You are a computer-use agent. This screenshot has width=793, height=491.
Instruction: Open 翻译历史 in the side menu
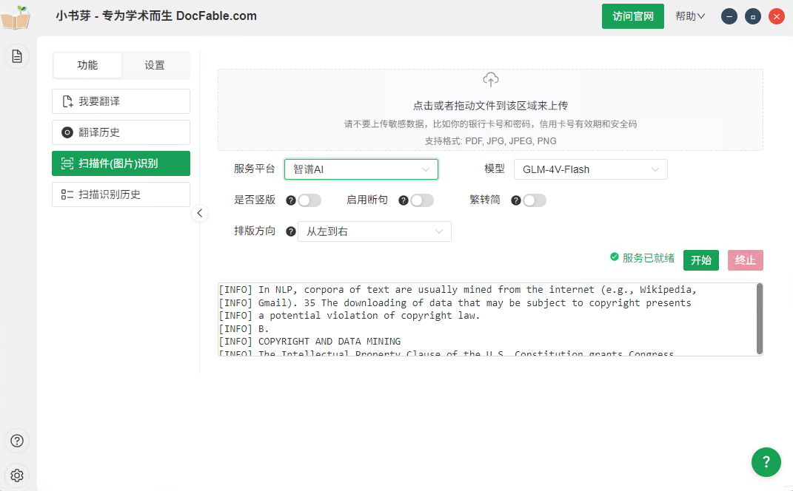pyautogui.click(x=121, y=132)
